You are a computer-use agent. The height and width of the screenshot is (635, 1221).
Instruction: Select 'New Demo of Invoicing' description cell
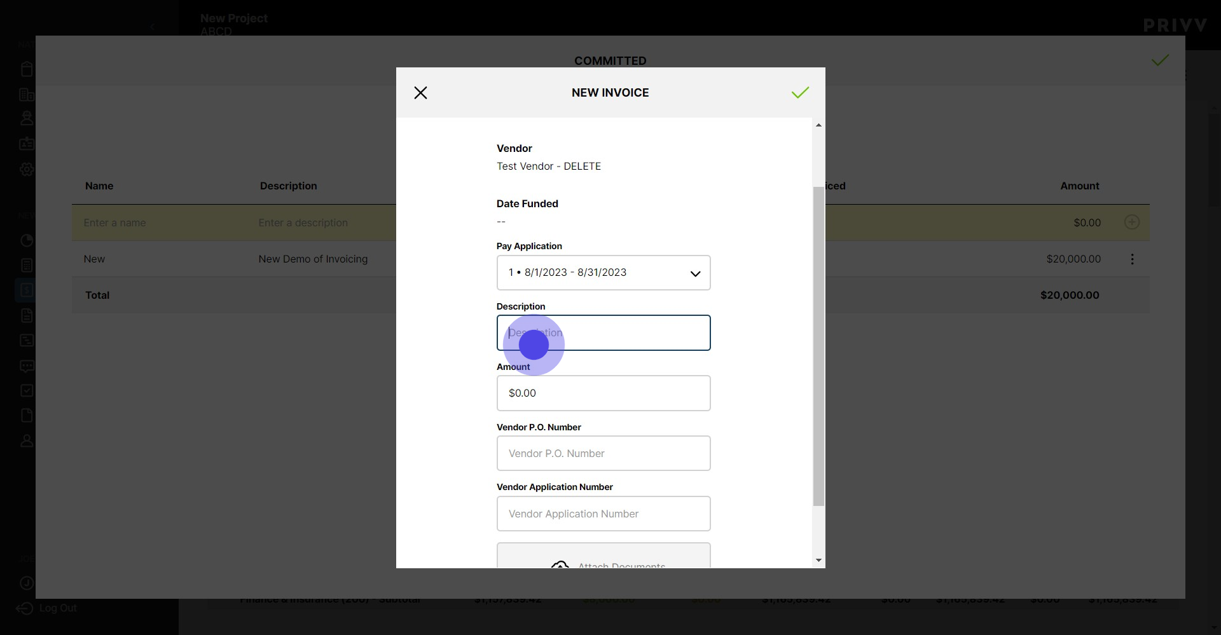[x=313, y=259]
